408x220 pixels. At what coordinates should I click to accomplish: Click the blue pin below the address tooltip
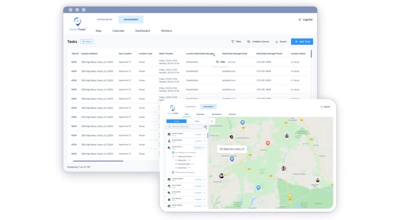pyautogui.click(x=232, y=159)
